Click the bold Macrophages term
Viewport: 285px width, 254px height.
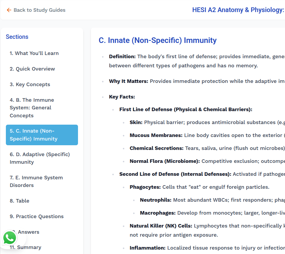coord(157,213)
